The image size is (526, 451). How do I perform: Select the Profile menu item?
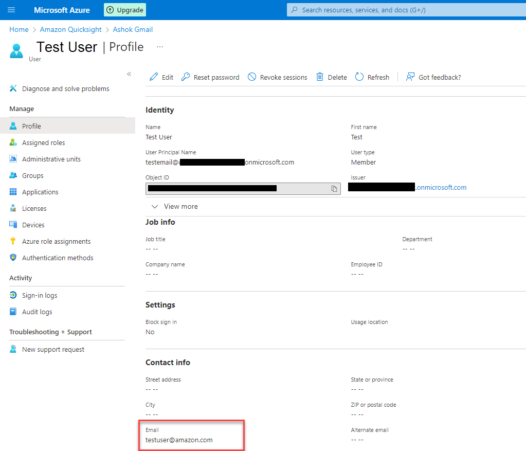coord(67,126)
